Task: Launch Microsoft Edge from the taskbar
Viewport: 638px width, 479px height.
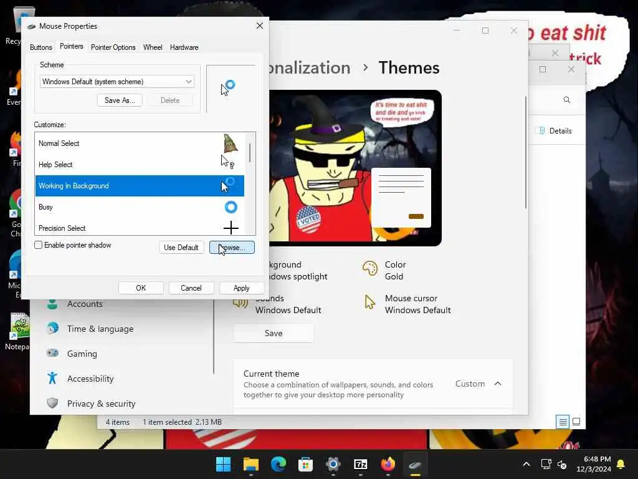Action: [279, 464]
